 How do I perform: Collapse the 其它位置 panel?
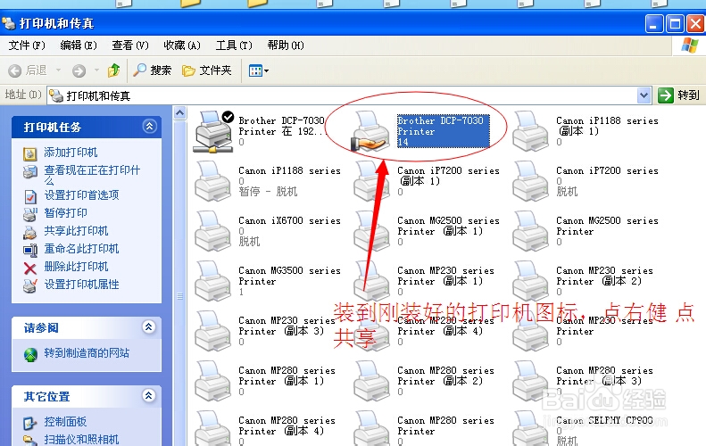click(x=149, y=396)
